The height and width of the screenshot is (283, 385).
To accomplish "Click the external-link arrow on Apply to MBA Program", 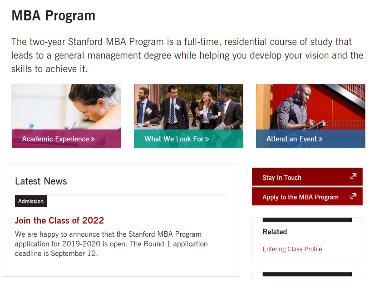I will (x=353, y=196).
